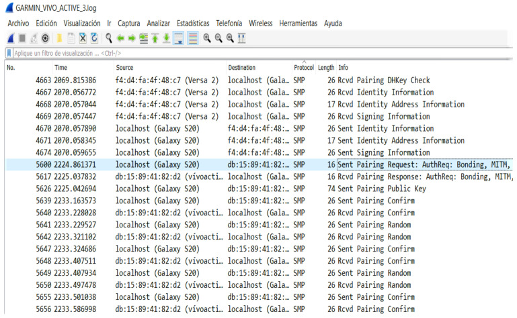
Task: Select packet 5648 Rcvd Pairing Confirm
Action: click(259, 261)
